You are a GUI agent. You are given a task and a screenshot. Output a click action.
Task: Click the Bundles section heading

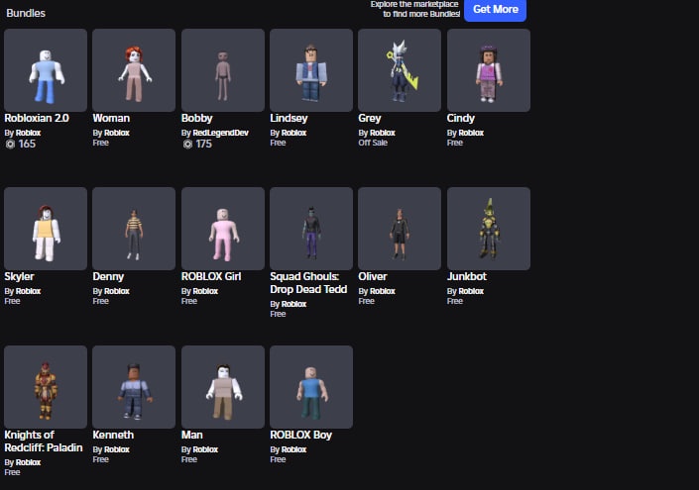[26, 13]
